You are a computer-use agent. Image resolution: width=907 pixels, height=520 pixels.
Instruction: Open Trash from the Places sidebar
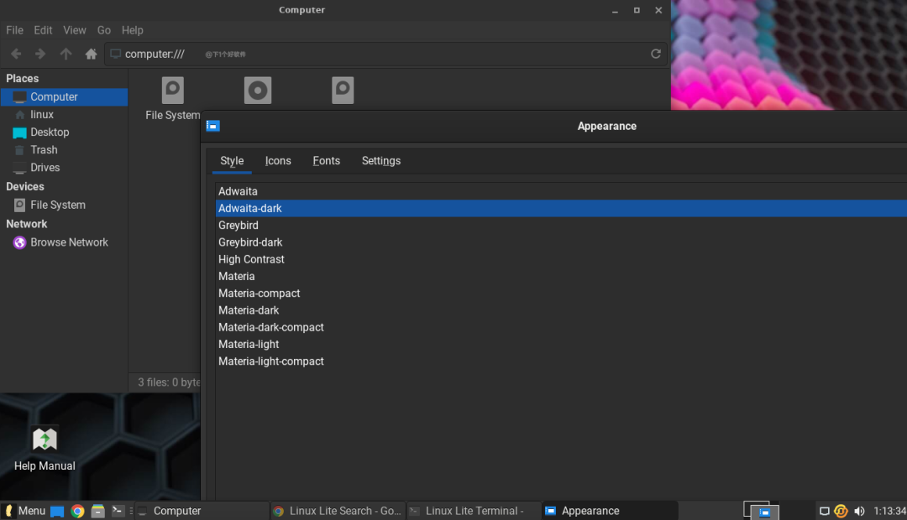(42, 149)
